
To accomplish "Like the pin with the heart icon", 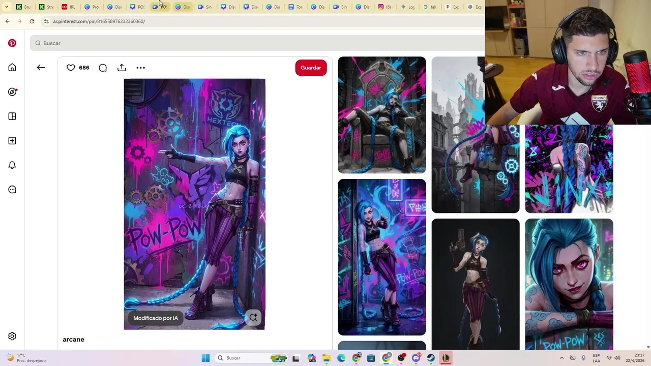I will click(71, 68).
